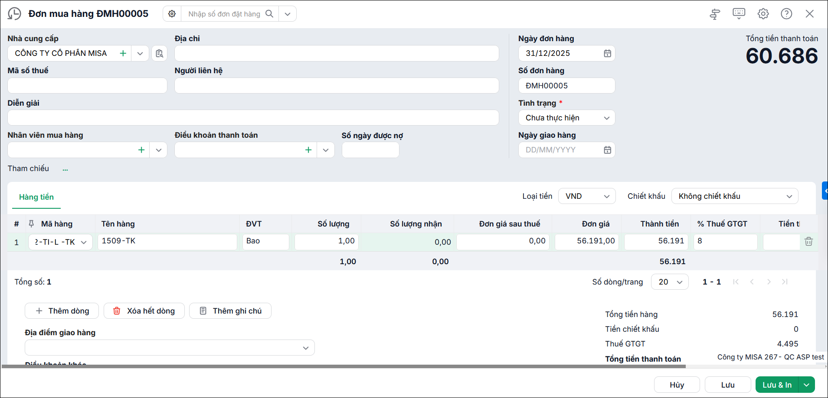Open calendar for Ngày đơn hàng
The height and width of the screenshot is (398, 828).
tap(607, 53)
